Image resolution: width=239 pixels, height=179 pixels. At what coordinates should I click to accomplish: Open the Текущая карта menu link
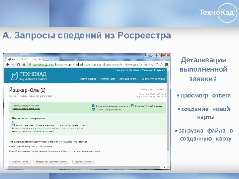coord(127,79)
